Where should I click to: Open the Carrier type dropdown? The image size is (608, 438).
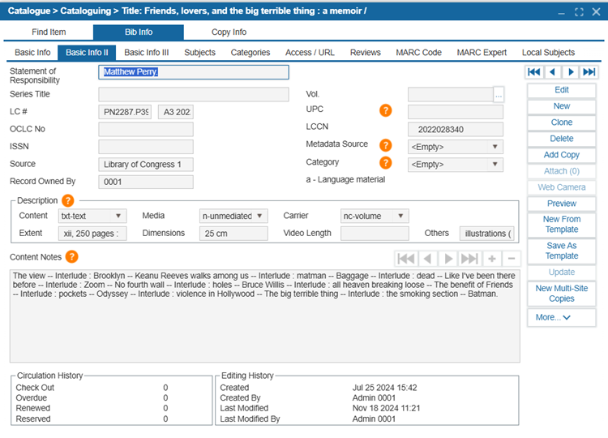pos(375,216)
